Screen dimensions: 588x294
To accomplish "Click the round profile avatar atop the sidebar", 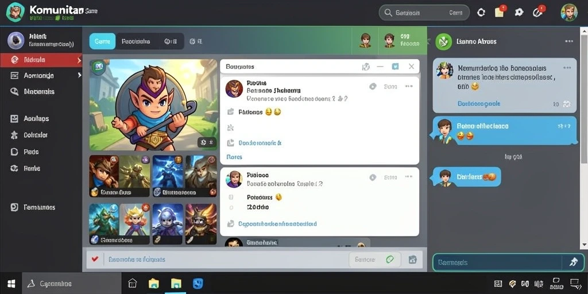I will (16, 41).
